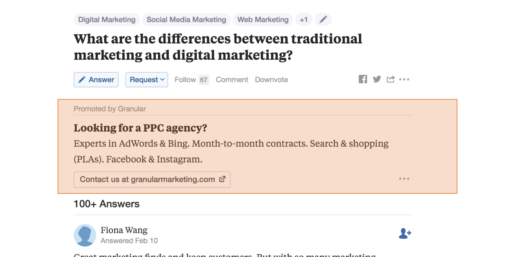Click the share arrow icon
Image resolution: width=515 pixels, height=257 pixels.
point(390,79)
